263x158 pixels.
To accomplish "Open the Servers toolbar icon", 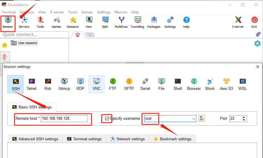I will click(x=24, y=23).
